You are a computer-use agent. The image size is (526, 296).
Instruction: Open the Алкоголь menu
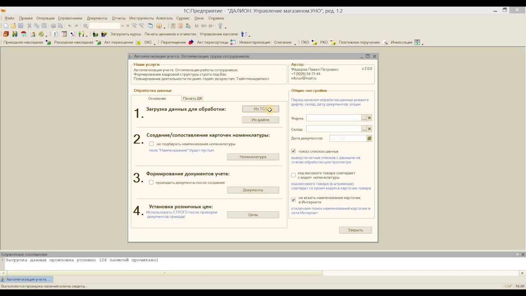tap(164, 18)
